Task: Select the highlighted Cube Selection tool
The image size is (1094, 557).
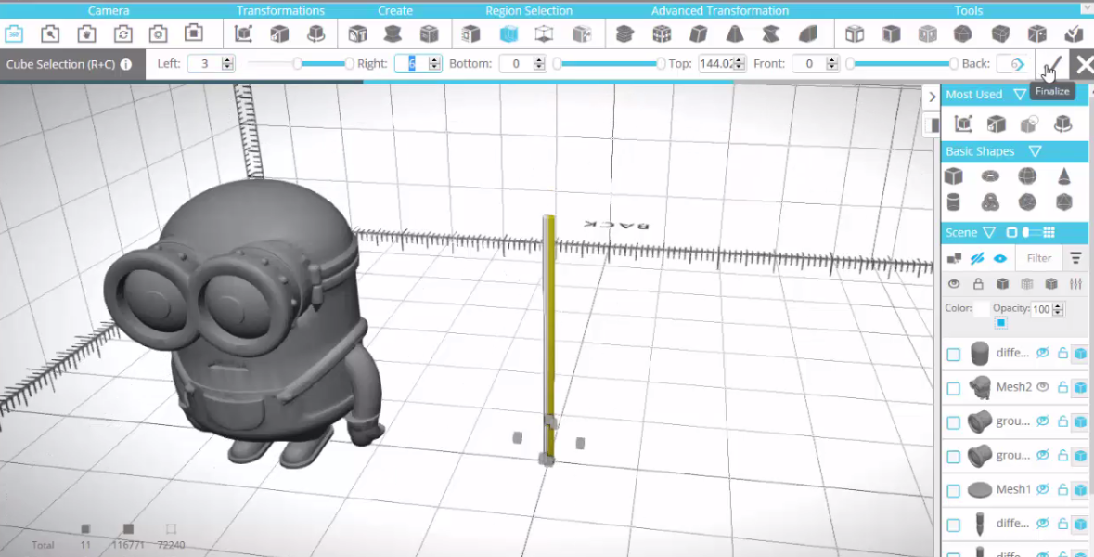Action: (x=508, y=33)
